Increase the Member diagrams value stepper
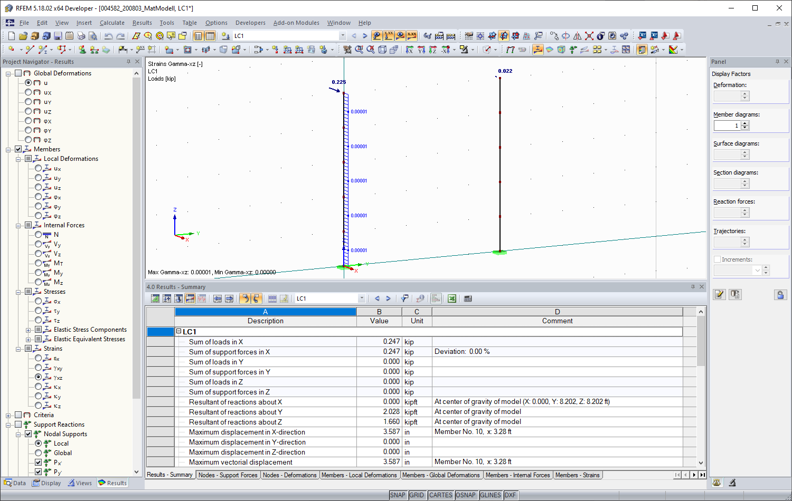The height and width of the screenshot is (501, 792). (744, 123)
